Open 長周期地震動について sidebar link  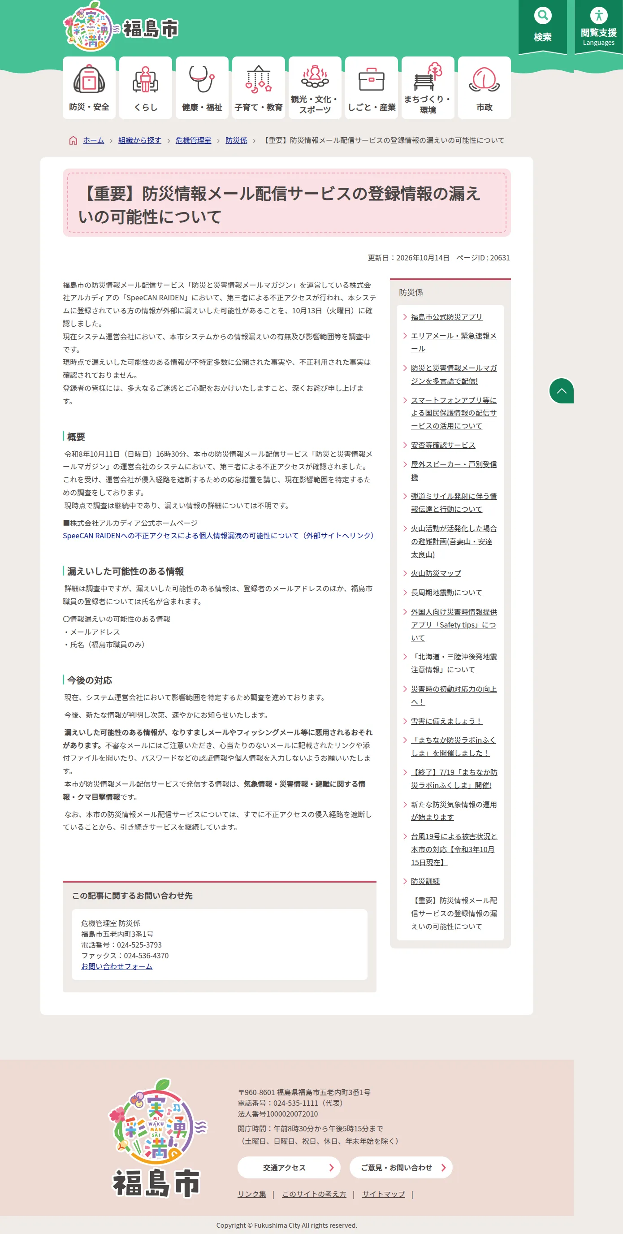pos(447,593)
